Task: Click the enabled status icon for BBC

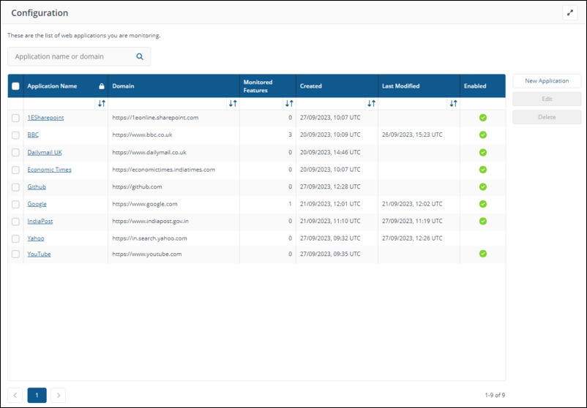Action: click(x=482, y=135)
